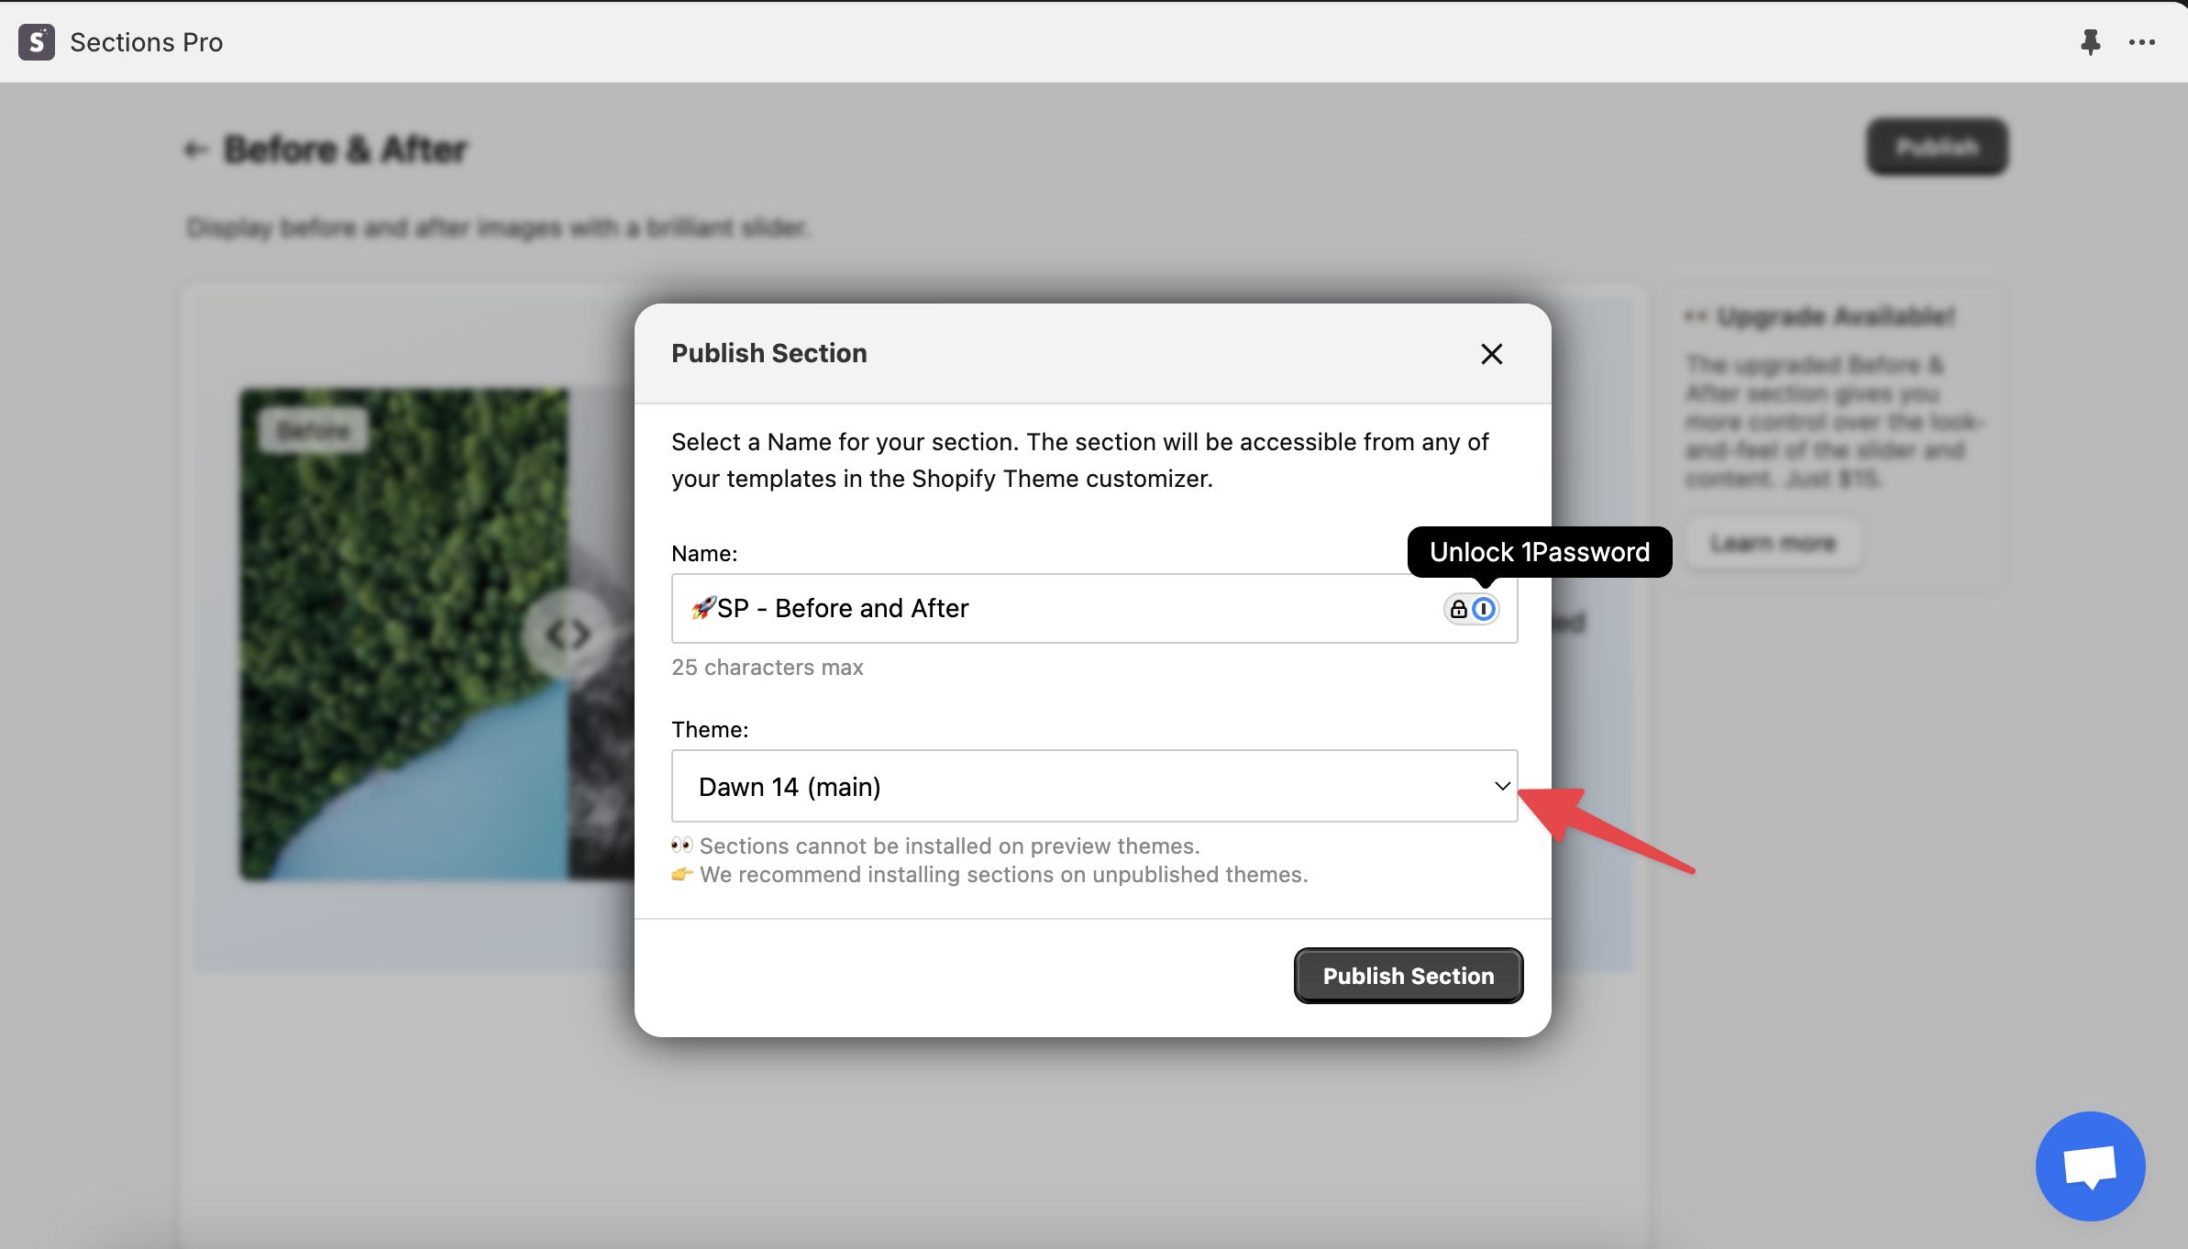Screen dimensions: 2188x1249
Task: Click the Sections Pro app icon
Action: tap(38, 40)
